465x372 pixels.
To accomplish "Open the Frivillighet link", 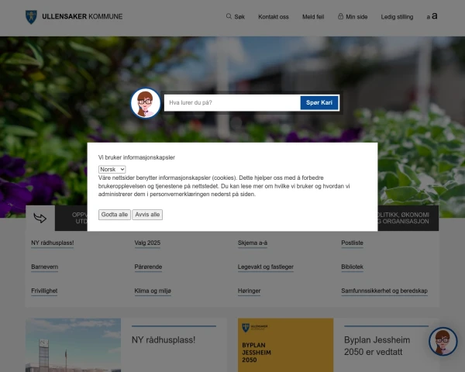I will click(44, 291).
